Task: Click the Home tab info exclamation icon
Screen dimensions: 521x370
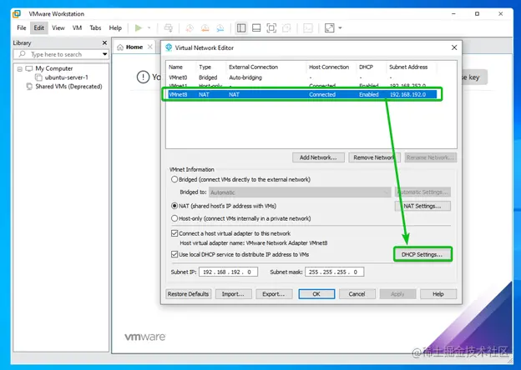Action: click(143, 77)
